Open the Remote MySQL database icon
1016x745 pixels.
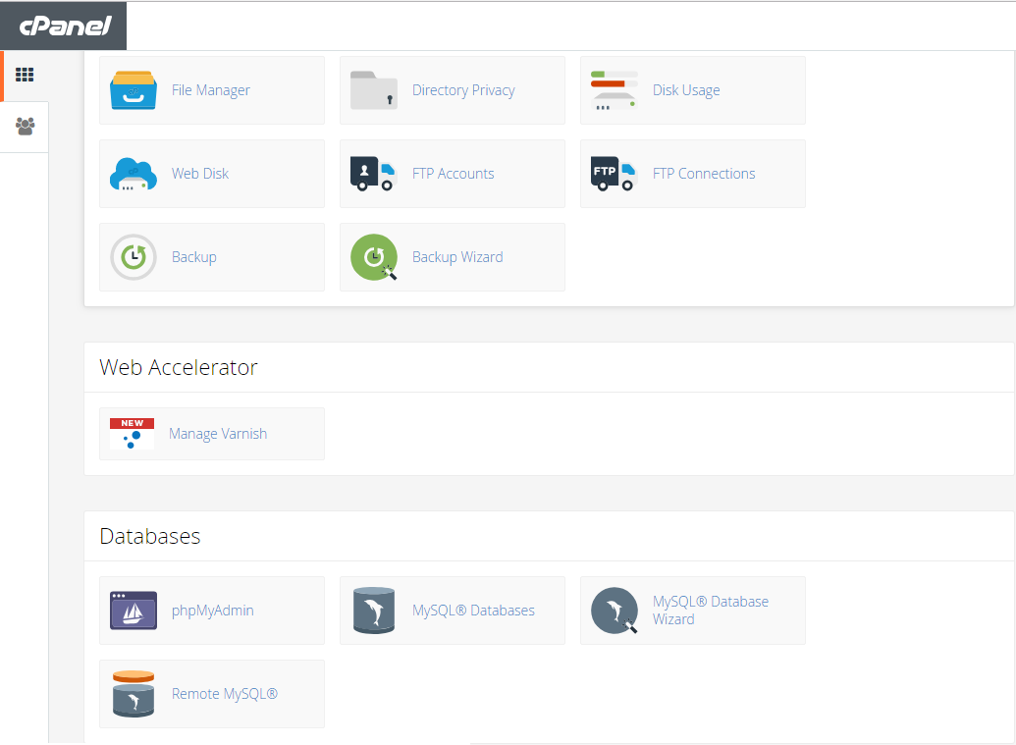tap(133, 693)
